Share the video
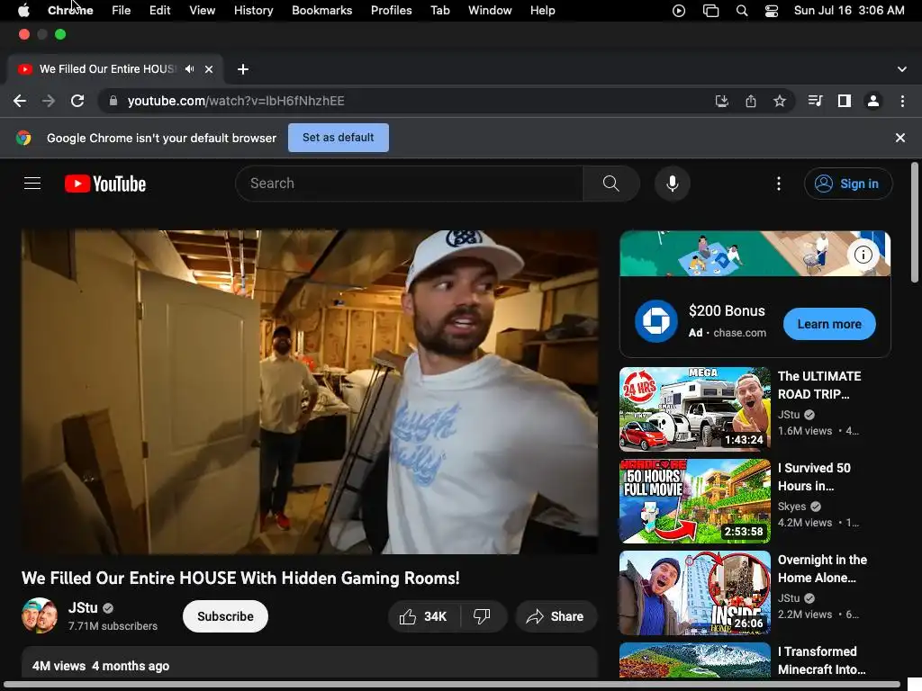The height and width of the screenshot is (691, 922). (556, 616)
